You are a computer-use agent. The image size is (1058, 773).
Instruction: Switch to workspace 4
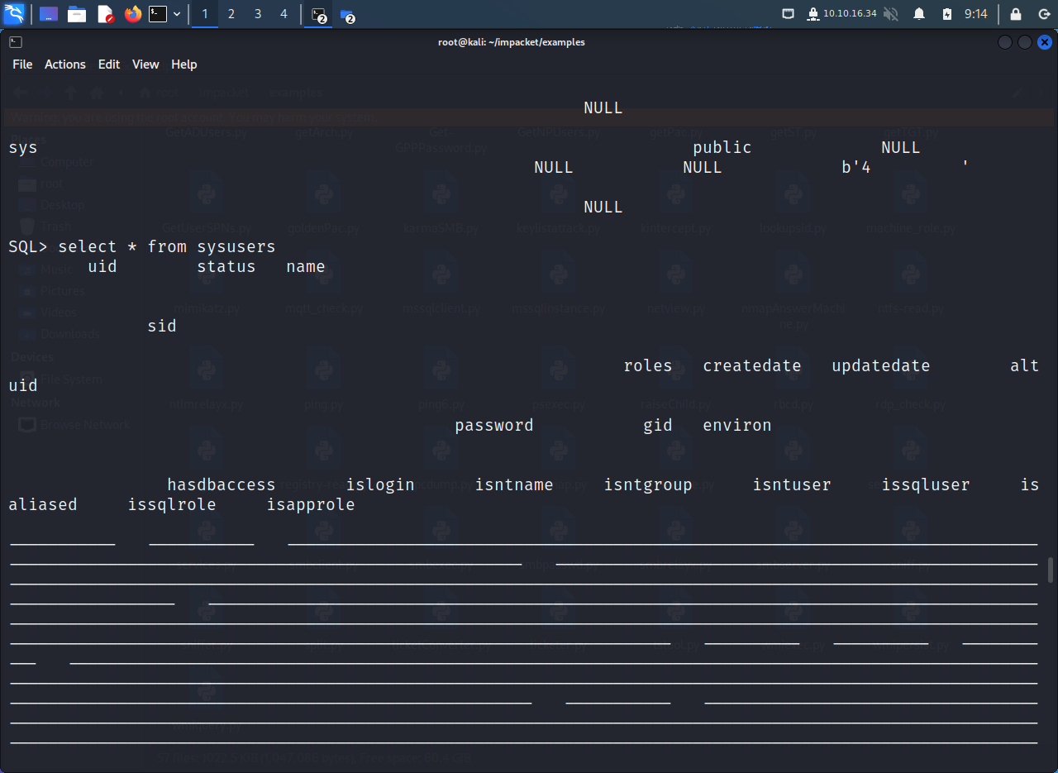pos(284,14)
